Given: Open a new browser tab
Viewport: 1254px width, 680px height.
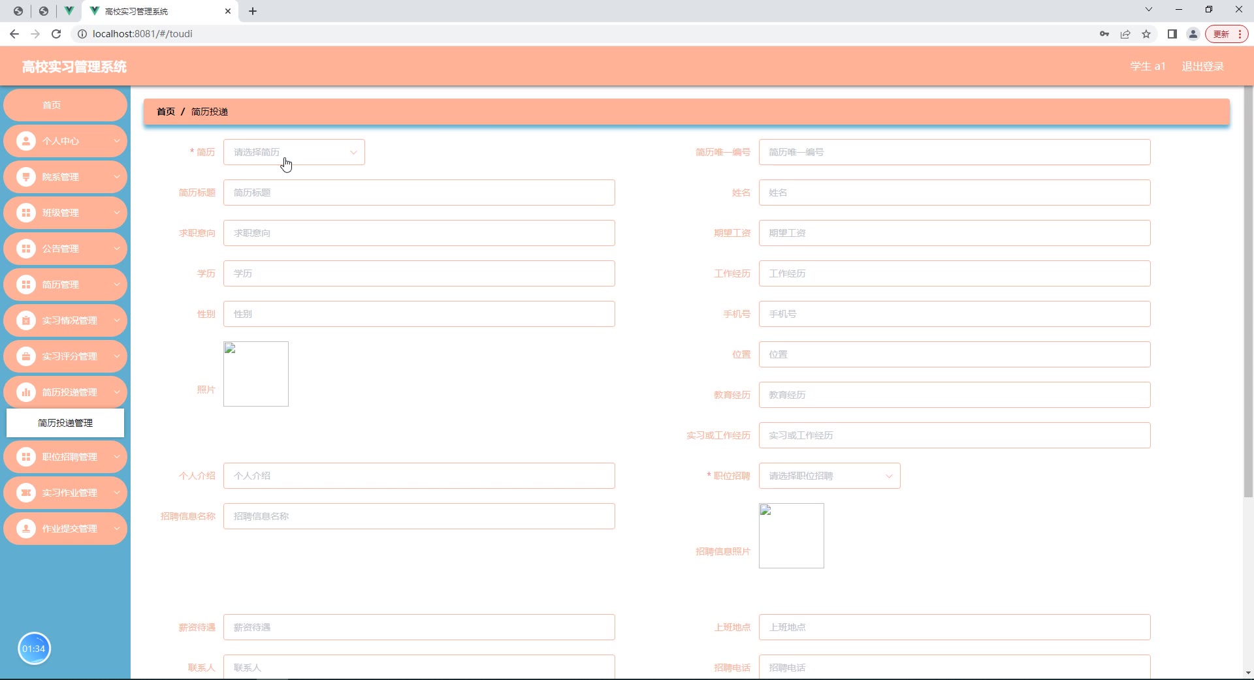Looking at the screenshot, I should tap(253, 11).
